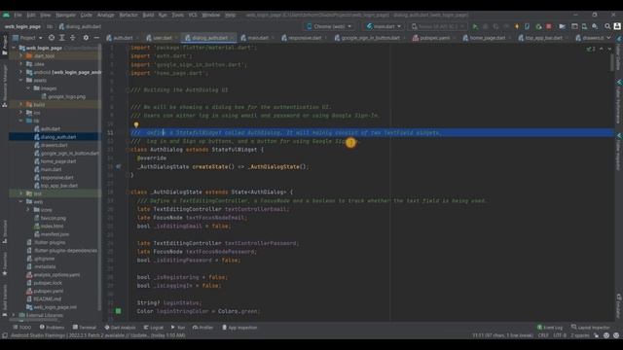Open the Profiler tool window
Image resolution: width=623 pixels, height=350 pixels.
pyautogui.click(x=203, y=328)
